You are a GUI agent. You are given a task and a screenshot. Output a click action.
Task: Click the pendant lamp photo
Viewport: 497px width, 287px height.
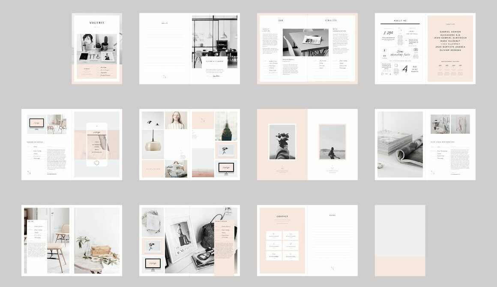pos(153,144)
